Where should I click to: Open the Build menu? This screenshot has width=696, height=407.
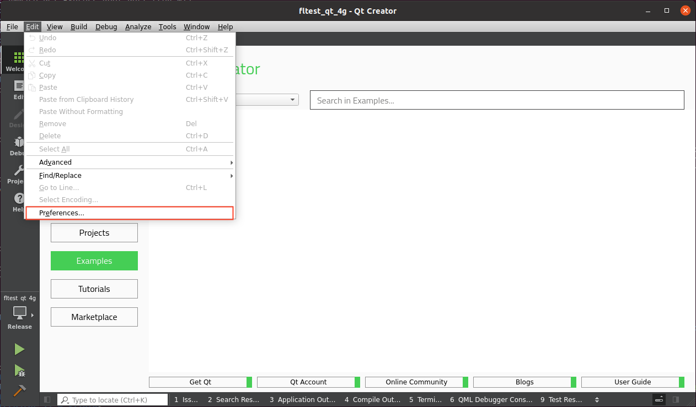(79, 26)
